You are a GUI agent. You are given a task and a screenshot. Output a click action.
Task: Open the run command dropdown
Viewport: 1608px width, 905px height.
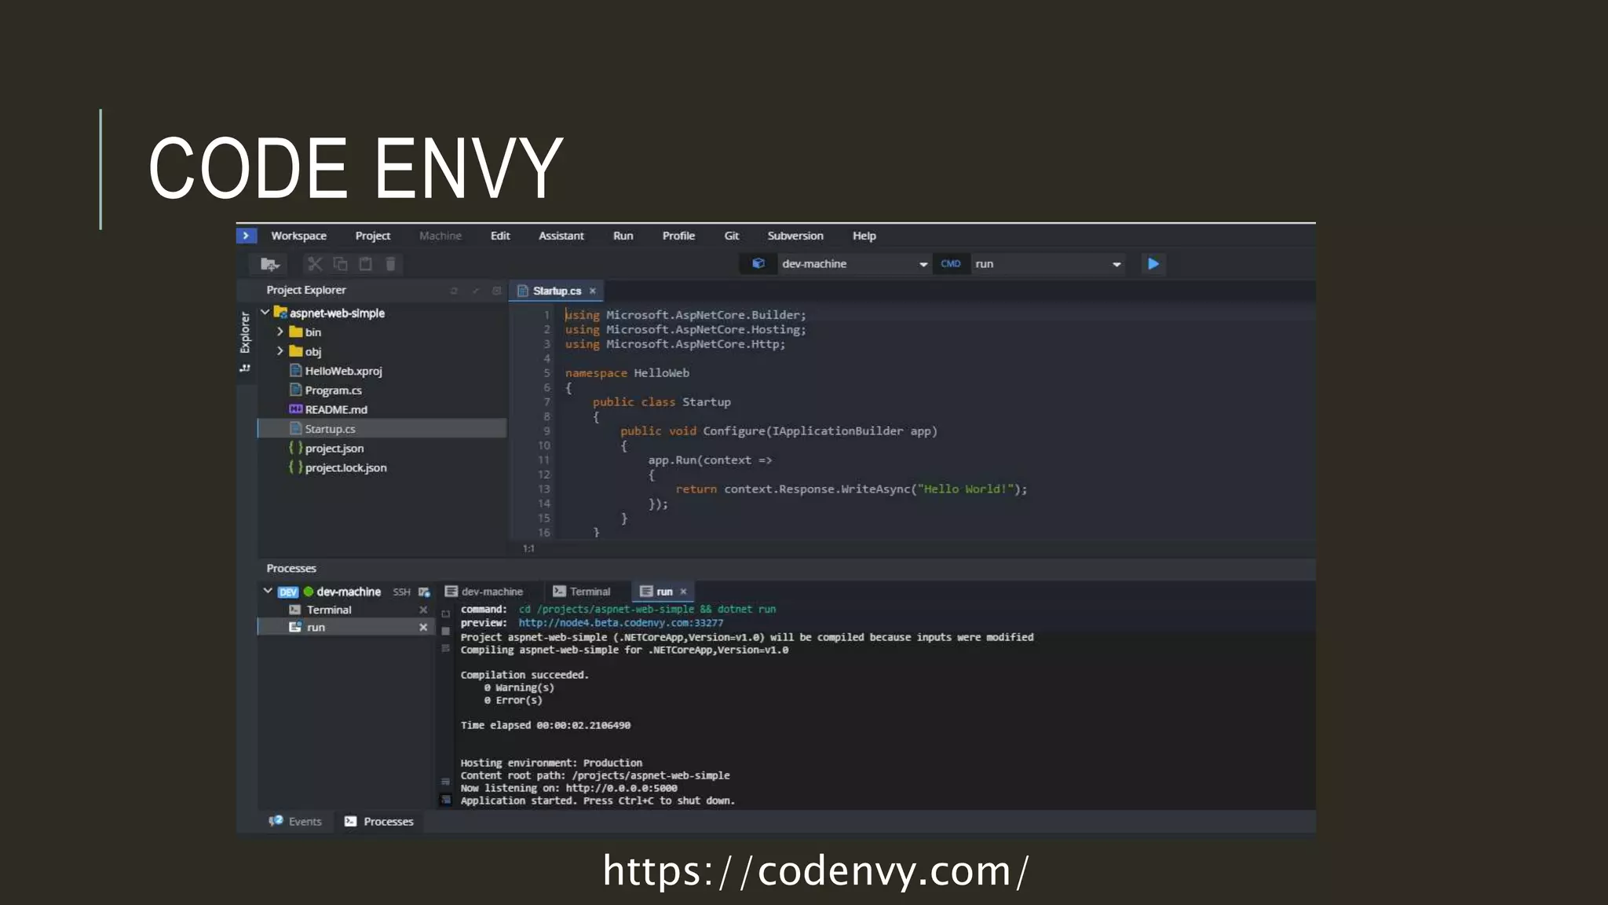coord(1116,265)
